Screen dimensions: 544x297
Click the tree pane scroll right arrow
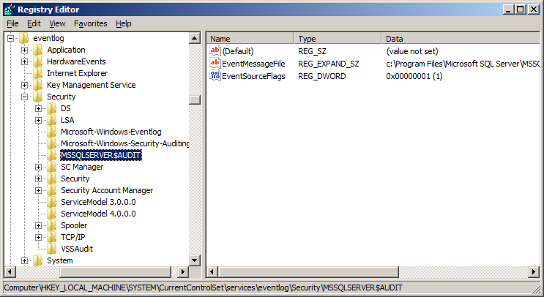pyautogui.click(x=182, y=272)
